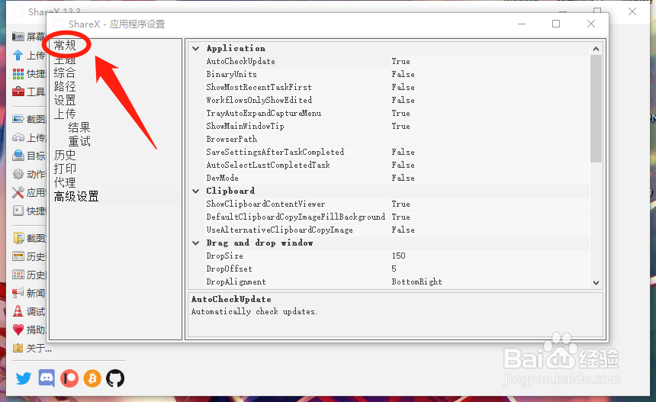This screenshot has width=656, height=402.
Task: Click the upload arrow icon in main window
Action: pyautogui.click(x=18, y=55)
